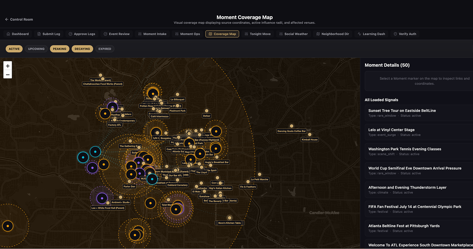Open World Cup Semifinal Eve Downtown Arrival Pressure

point(419,170)
